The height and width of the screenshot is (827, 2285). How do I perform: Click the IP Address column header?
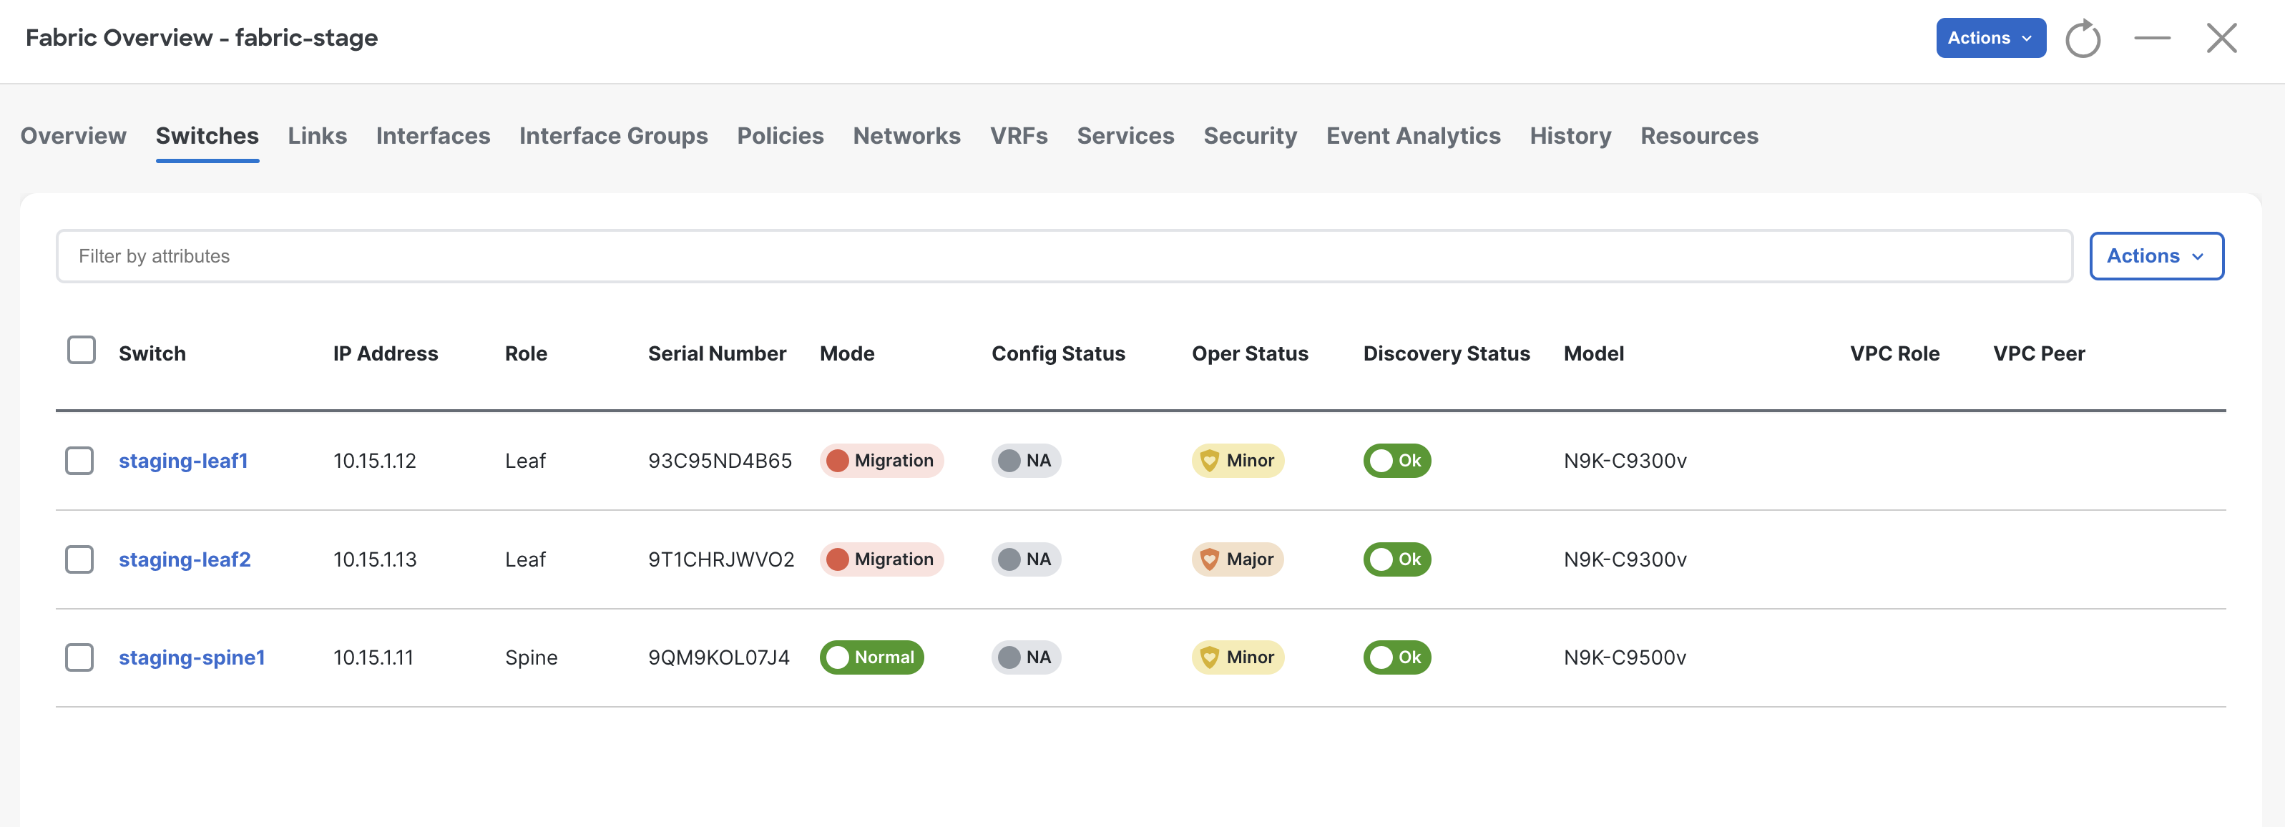pyautogui.click(x=386, y=353)
